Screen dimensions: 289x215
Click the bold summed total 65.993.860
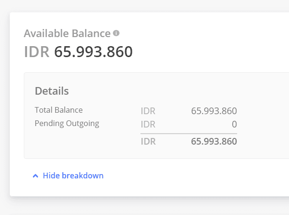214,141
